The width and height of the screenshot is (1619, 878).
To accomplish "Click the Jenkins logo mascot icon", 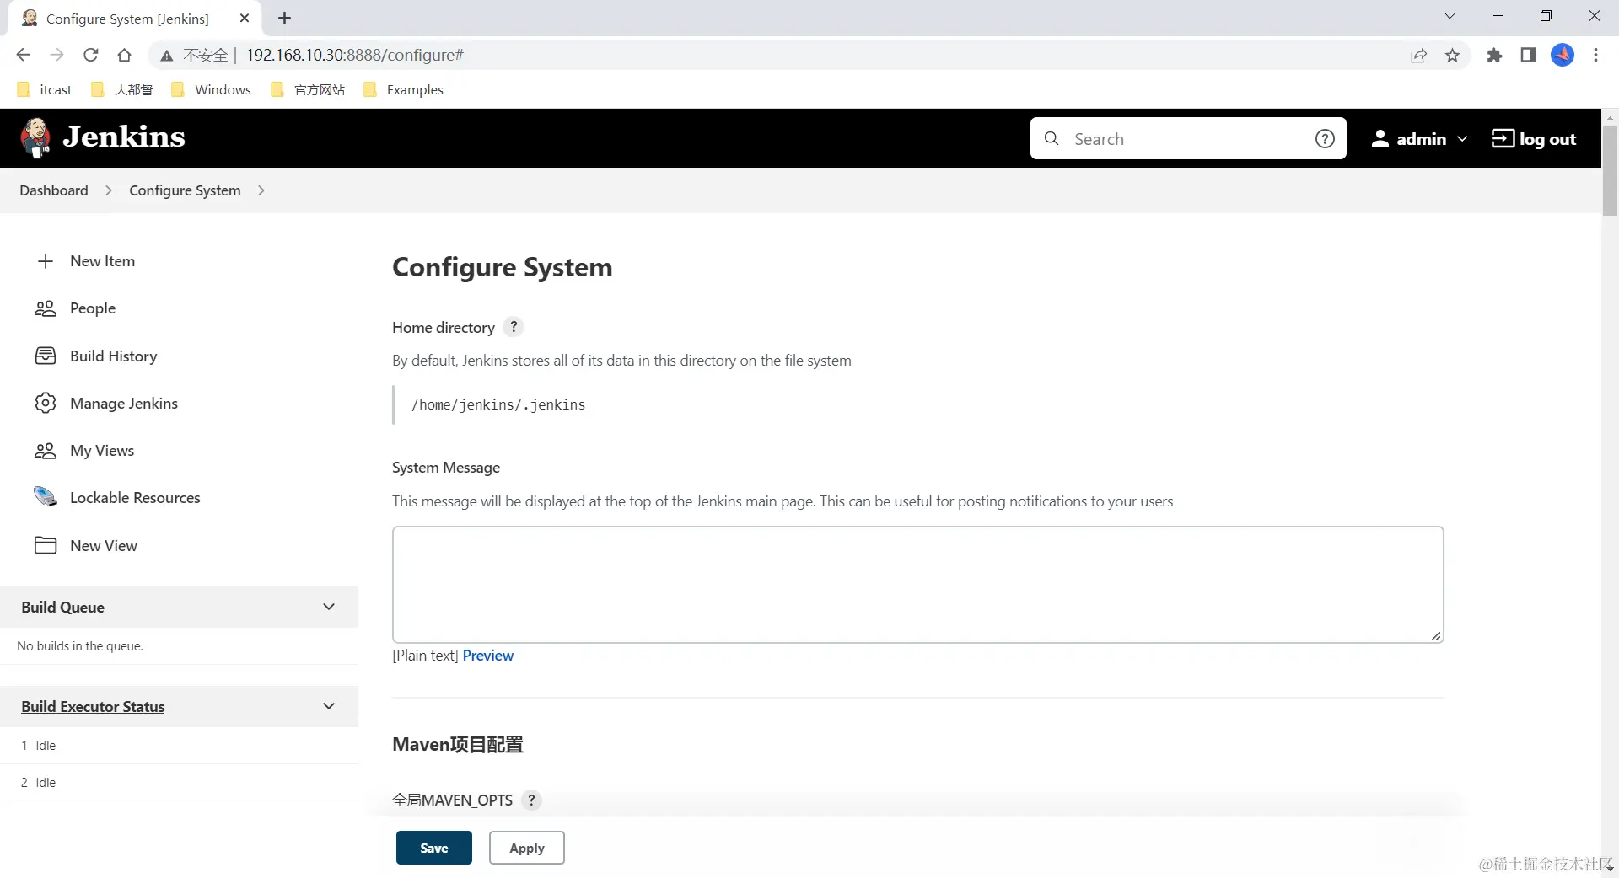I will pyautogui.click(x=35, y=137).
